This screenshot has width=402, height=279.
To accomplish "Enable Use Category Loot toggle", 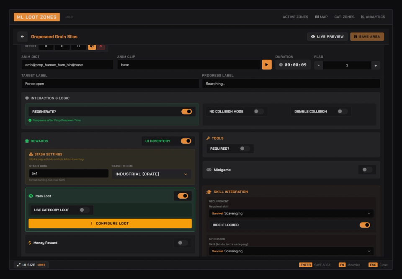I will click(84, 210).
